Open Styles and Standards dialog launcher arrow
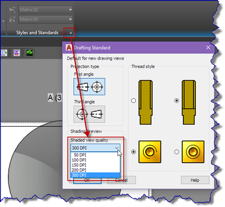Viewport: 225px width, 207px height. coord(71,33)
